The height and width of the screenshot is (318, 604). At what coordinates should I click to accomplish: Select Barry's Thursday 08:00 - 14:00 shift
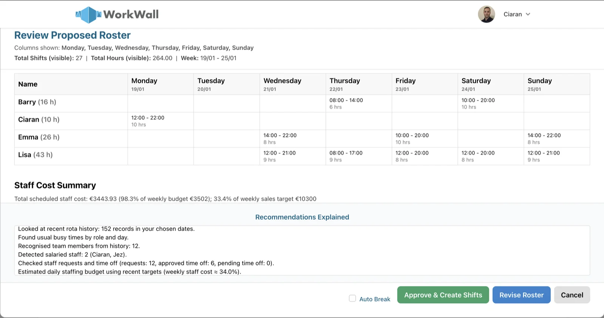click(x=359, y=103)
